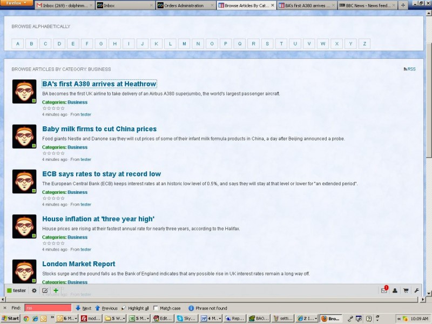Click the vertical scrollbar down arrow
Viewport: 432px width, 324px height.
pos(429,293)
